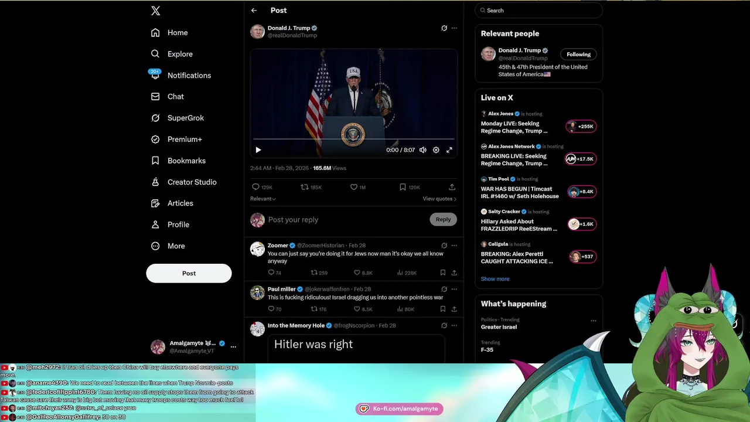Click the white Post button in the sidebar
The height and width of the screenshot is (422, 750).
189,273
